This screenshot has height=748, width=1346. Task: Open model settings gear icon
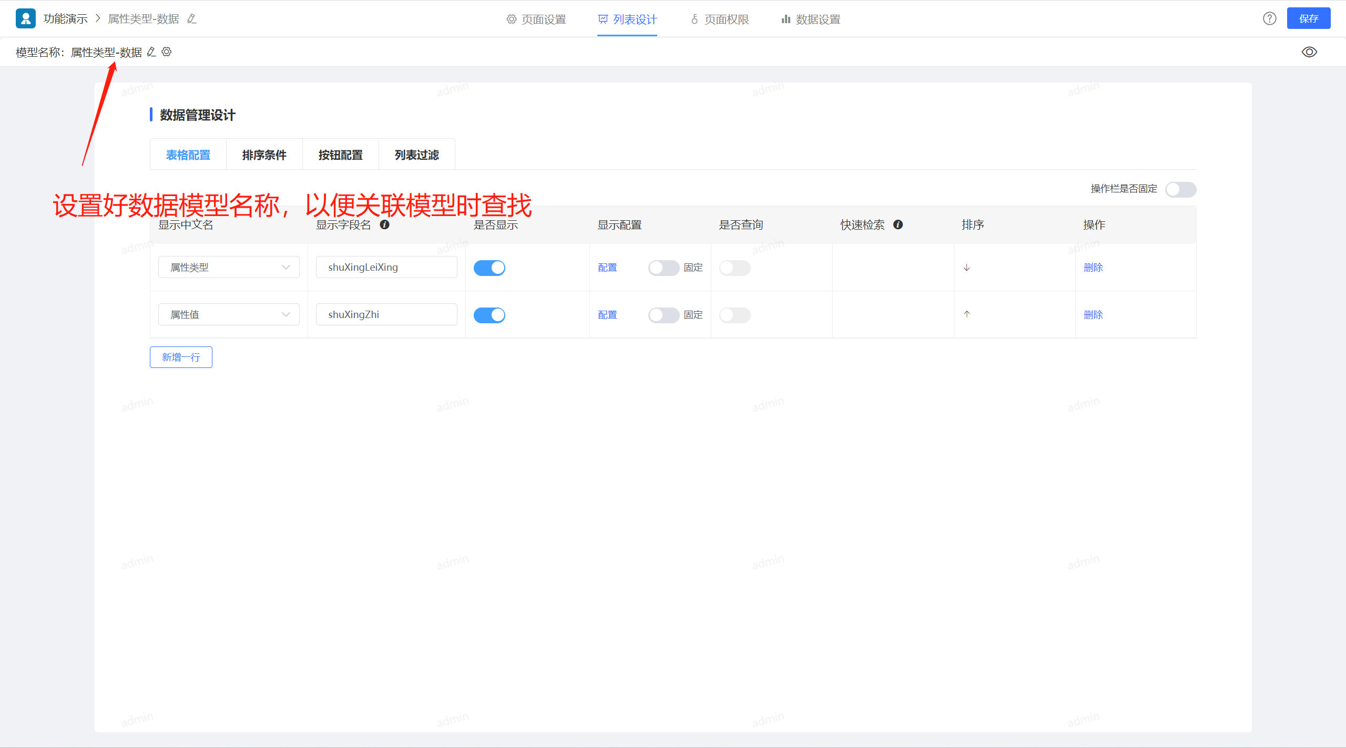(x=167, y=52)
